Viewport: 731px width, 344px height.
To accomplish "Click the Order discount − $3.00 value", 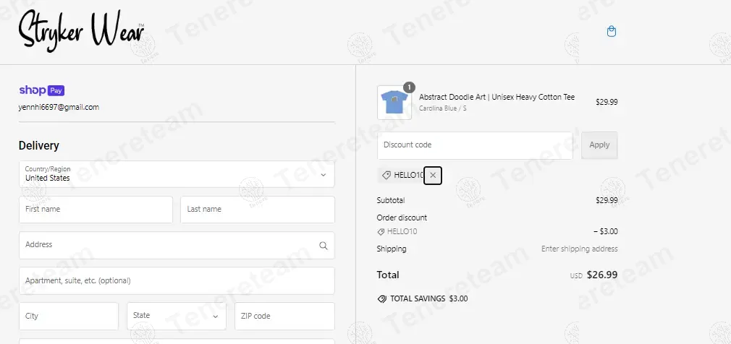I will [x=606, y=231].
